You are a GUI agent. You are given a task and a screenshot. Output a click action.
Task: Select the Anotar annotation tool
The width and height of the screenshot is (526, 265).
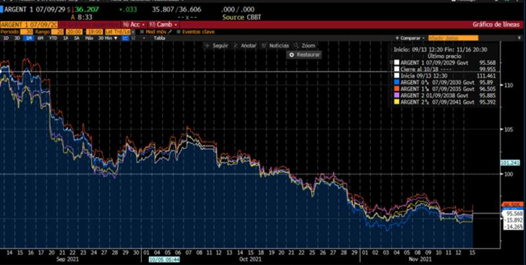(x=235, y=45)
